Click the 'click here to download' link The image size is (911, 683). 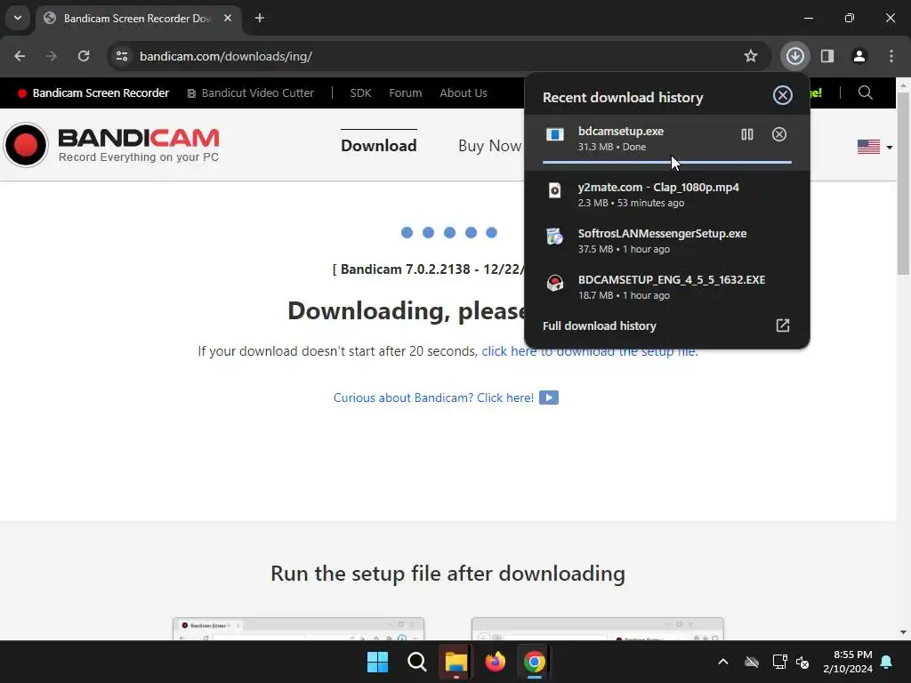589,351
